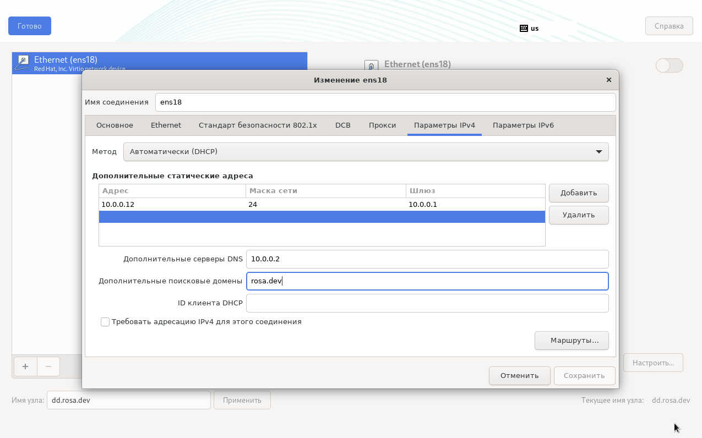Open the Основное tab

click(x=115, y=125)
